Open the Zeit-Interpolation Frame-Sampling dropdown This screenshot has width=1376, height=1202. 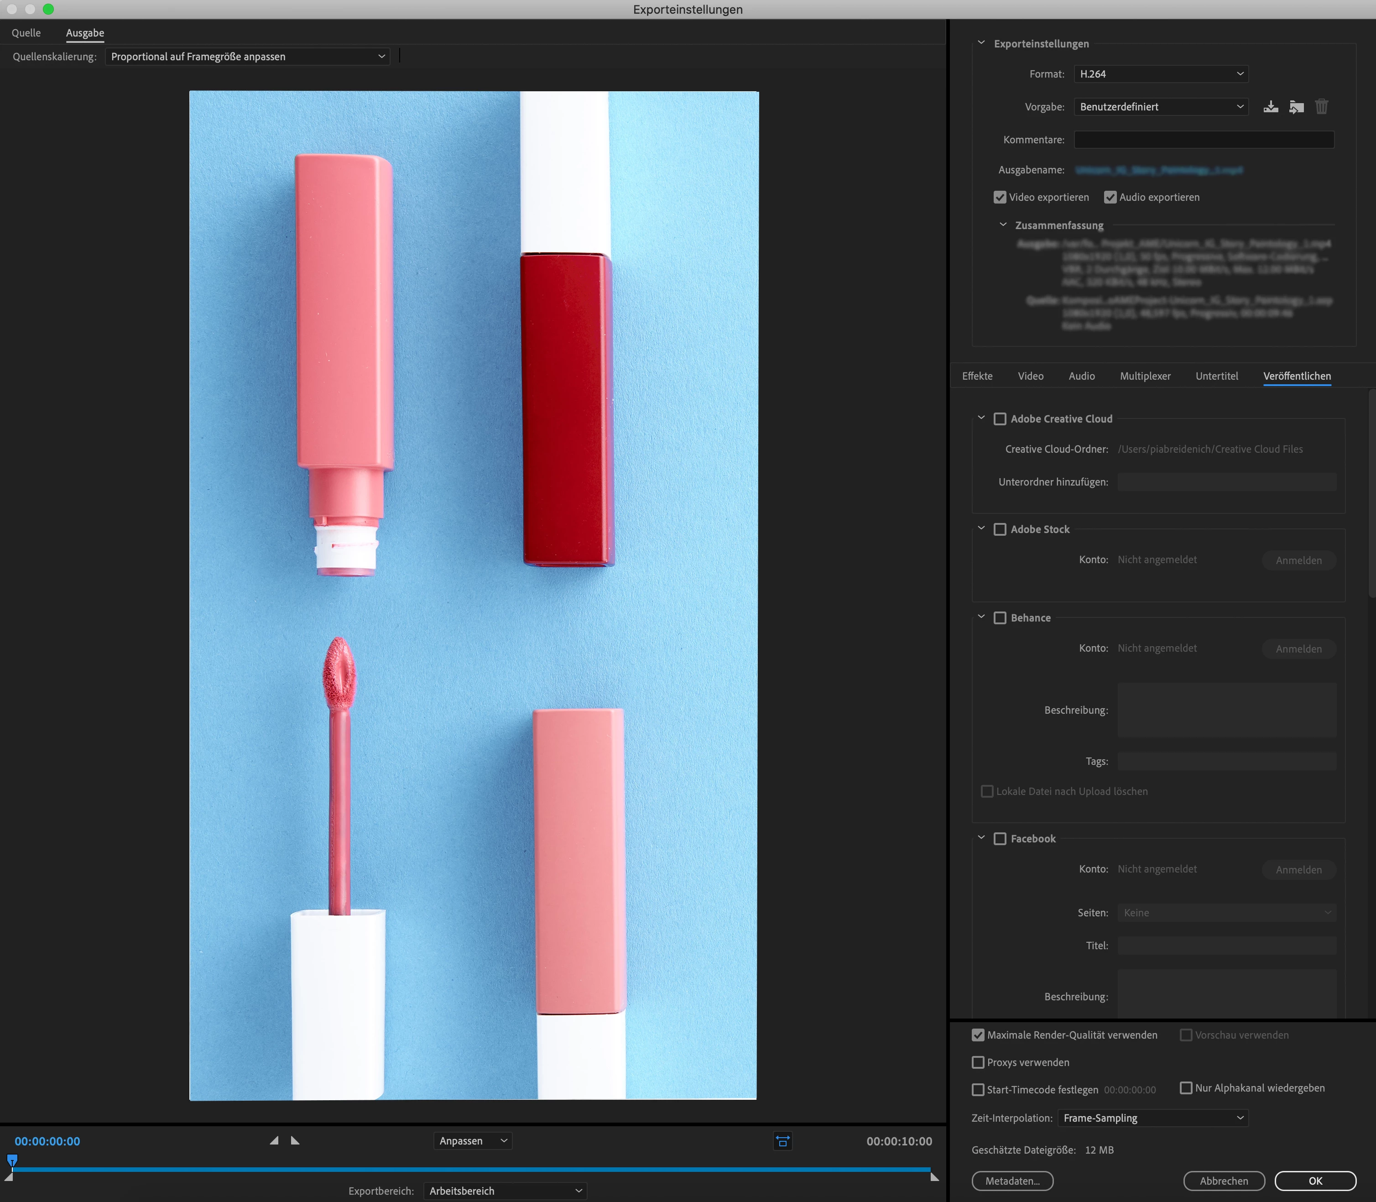pos(1153,1118)
